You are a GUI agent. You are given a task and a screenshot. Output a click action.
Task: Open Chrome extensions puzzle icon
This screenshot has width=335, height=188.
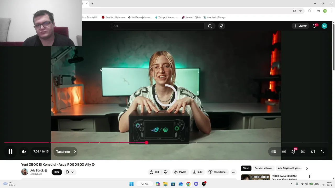pos(309,11)
